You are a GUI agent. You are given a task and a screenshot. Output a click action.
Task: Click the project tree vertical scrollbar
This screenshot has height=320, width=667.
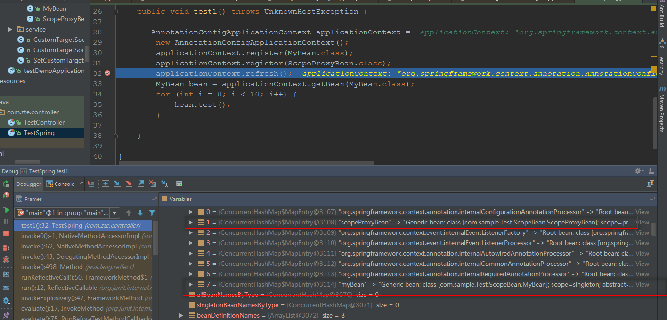coord(87,54)
